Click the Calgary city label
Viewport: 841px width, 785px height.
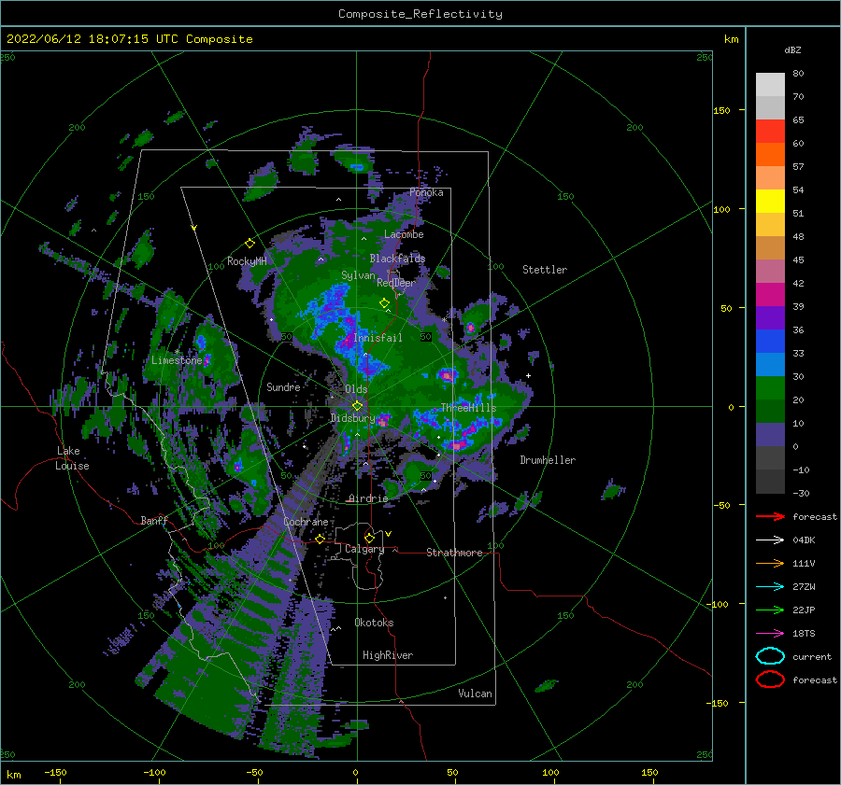pyautogui.click(x=364, y=549)
